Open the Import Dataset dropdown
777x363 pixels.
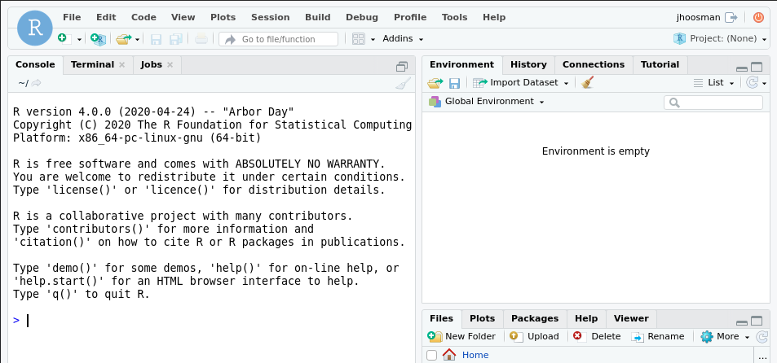coord(521,82)
